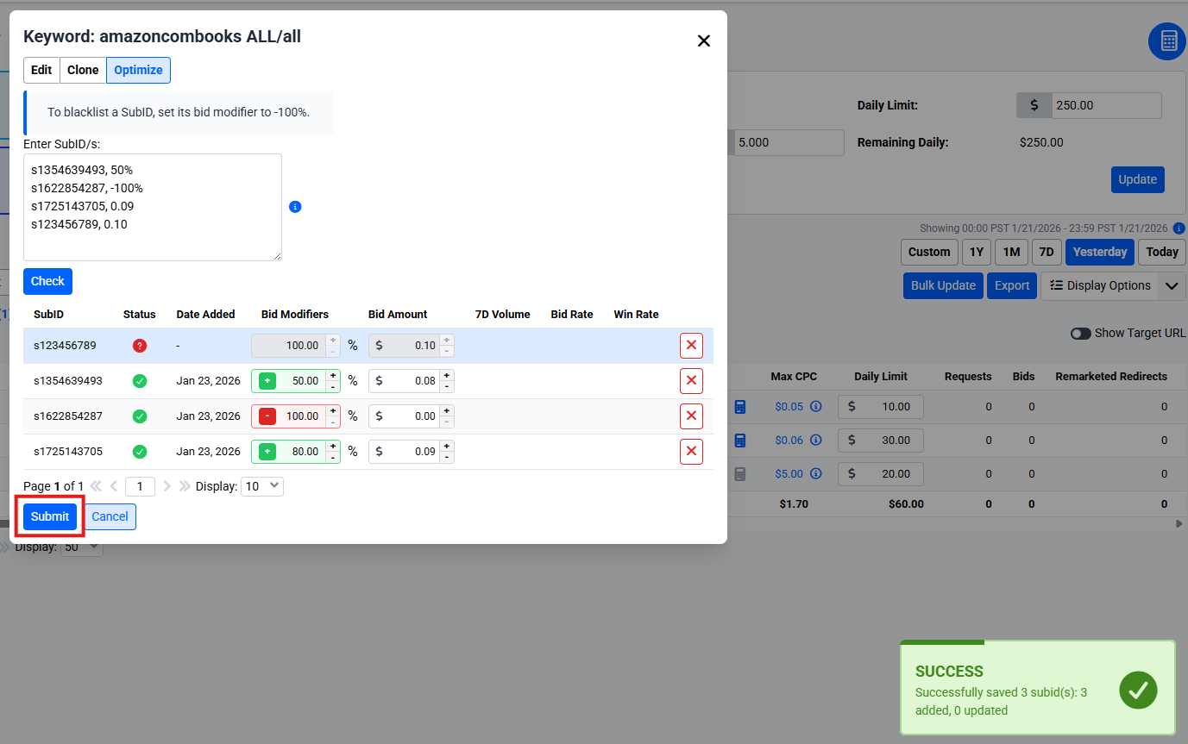Viewport: 1188px width, 744px height.
Task: Open the Display Options menu
Action: pyautogui.click(x=1100, y=286)
